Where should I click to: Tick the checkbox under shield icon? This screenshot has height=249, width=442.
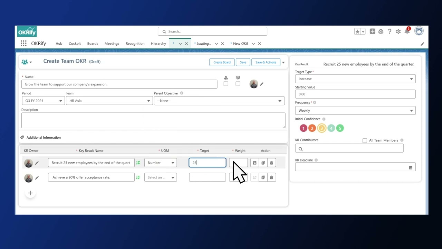click(238, 84)
